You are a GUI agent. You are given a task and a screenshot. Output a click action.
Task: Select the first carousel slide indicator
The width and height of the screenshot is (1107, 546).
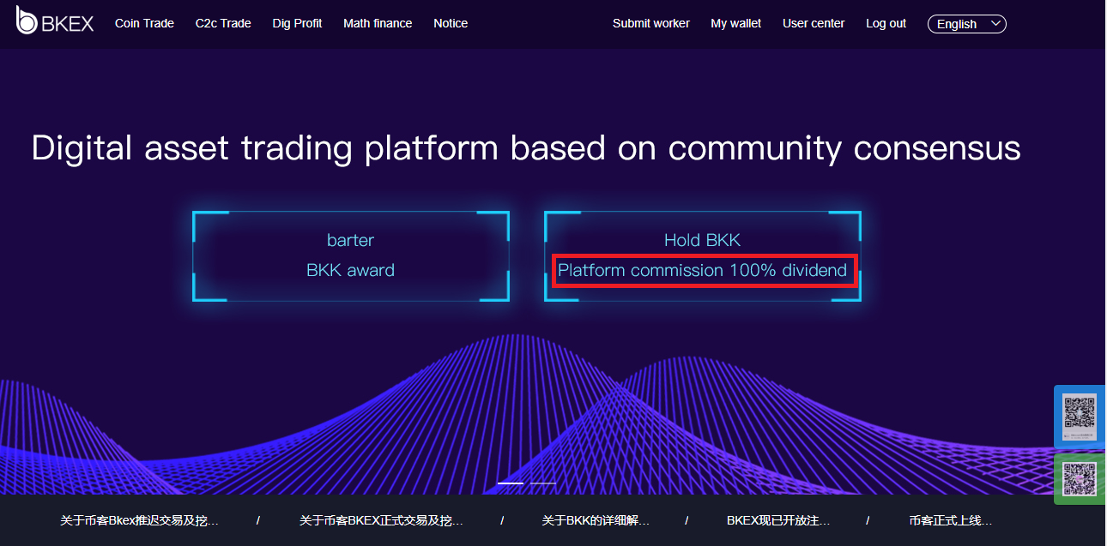[x=511, y=483]
